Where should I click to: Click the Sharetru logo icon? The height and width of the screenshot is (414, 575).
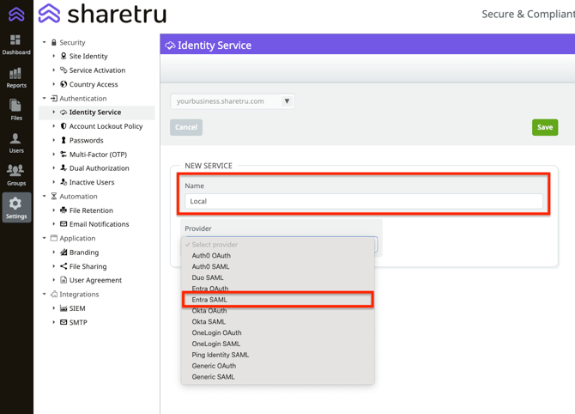click(x=49, y=14)
